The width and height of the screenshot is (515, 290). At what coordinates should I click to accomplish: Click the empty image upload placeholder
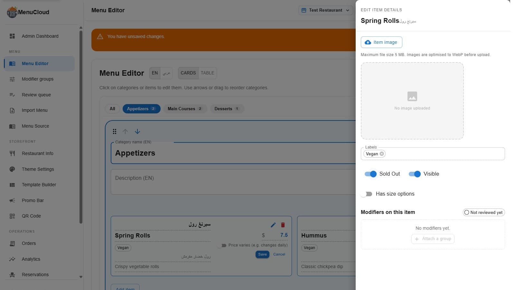coord(412,101)
